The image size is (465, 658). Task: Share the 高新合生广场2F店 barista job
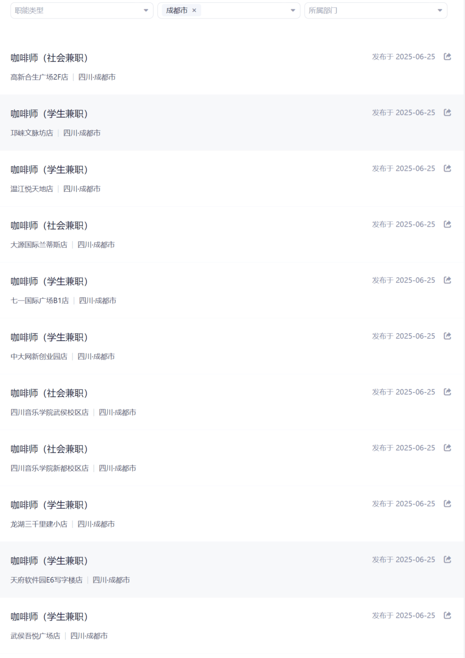tap(447, 56)
